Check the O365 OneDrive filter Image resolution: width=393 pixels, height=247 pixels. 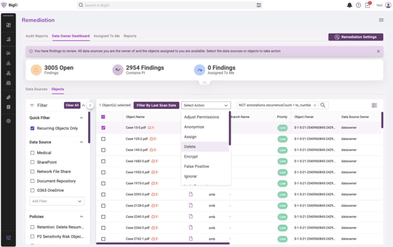point(32,190)
